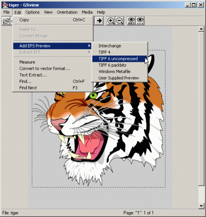This screenshot has width=206, height=217.
Task: Open the Orientation menu
Action: (x=67, y=12)
